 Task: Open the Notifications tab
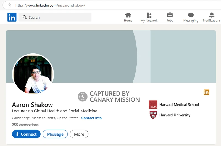[x=212, y=17]
